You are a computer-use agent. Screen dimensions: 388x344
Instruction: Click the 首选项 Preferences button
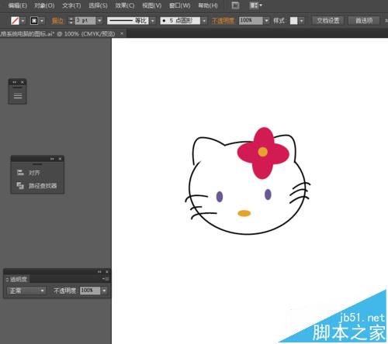(x=364, y=21)
